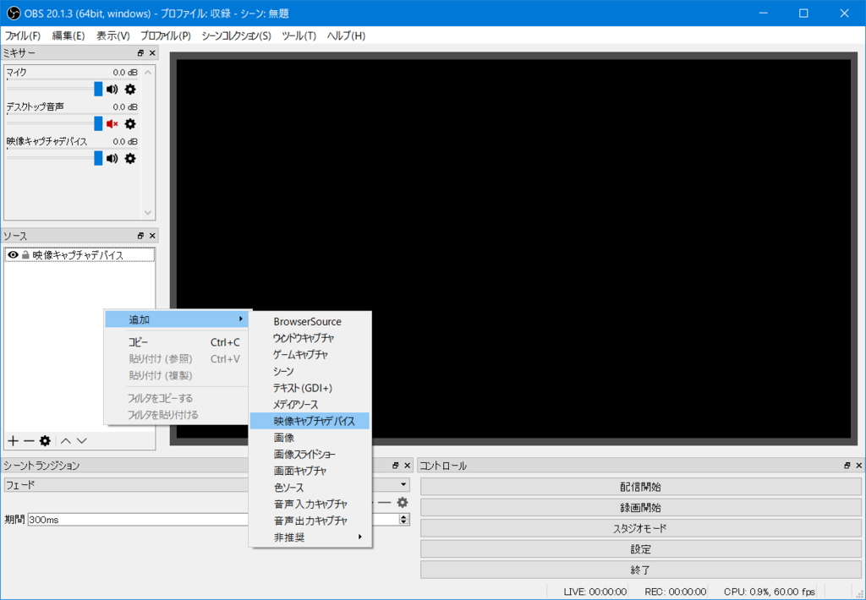Move source down with the down-arrow icon
The height and width of the screenshot is (600, 866).
point(81,440)
